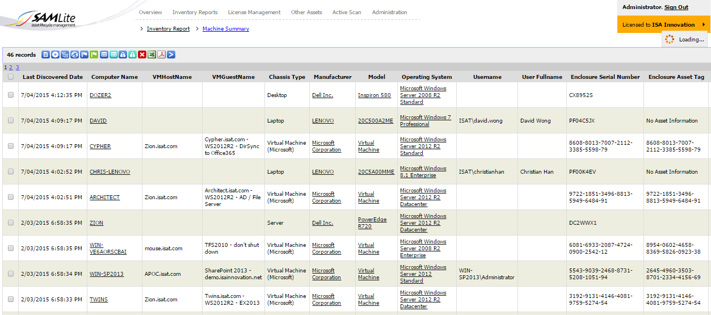
Task: Open the Overview menu
Action: (x=150, y=12)
